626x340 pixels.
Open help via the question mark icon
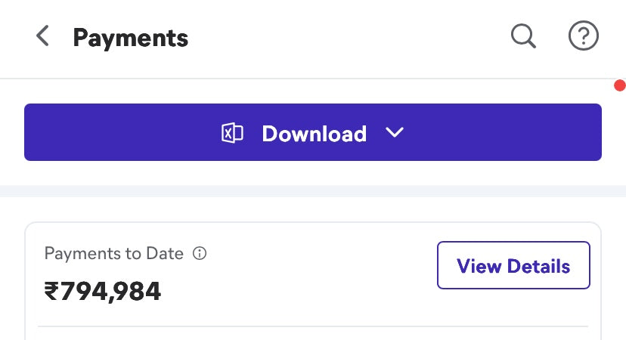tap(583, 36)
